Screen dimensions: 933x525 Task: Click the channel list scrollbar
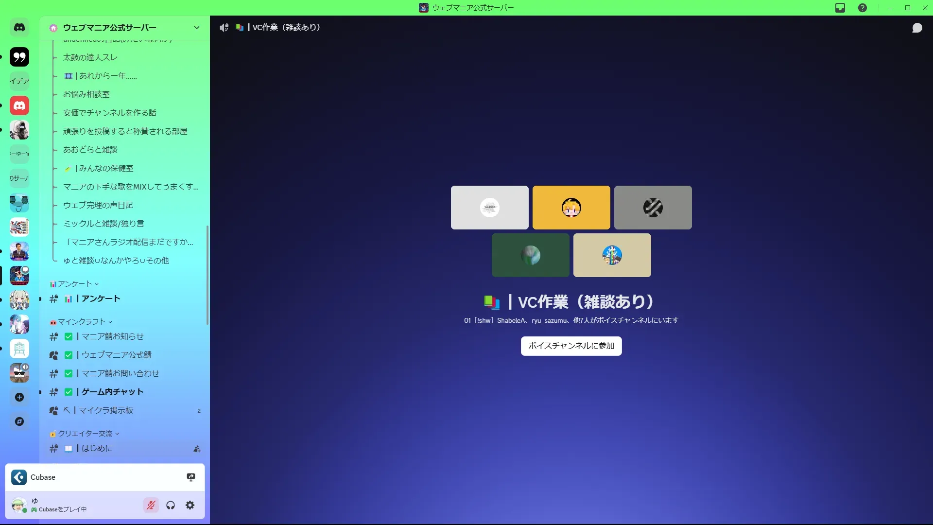point(207,275)
